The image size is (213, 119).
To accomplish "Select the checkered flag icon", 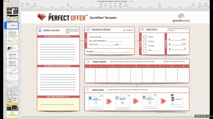I will tap(172, 95).
